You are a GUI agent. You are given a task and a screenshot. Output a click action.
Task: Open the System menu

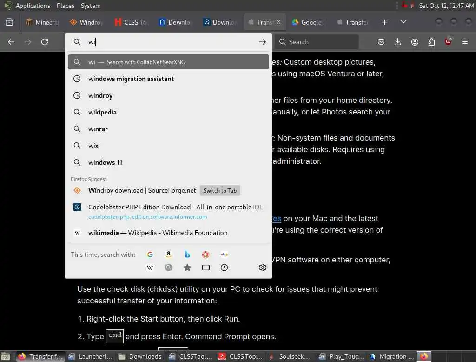tap(91, 6)
